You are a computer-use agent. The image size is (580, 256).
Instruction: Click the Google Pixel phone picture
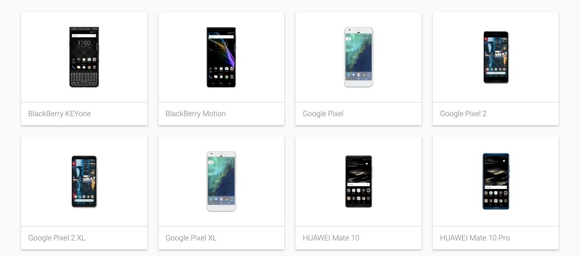tap(358, 57)
